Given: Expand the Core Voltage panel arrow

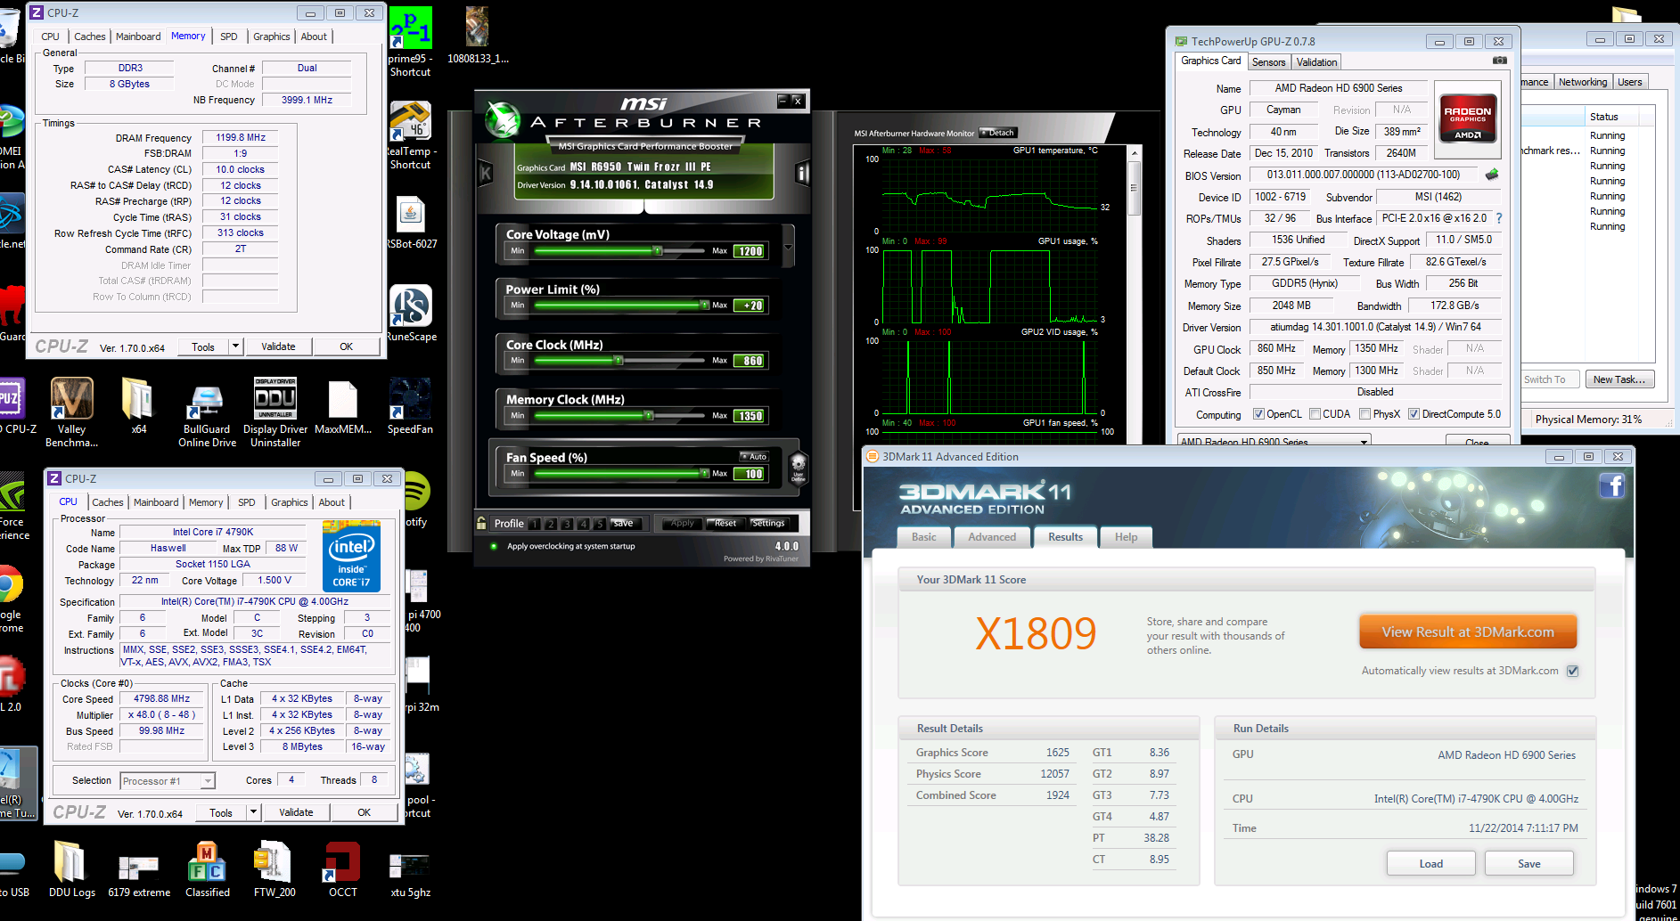Looking at the screenshot, I should tap(788, 247).
